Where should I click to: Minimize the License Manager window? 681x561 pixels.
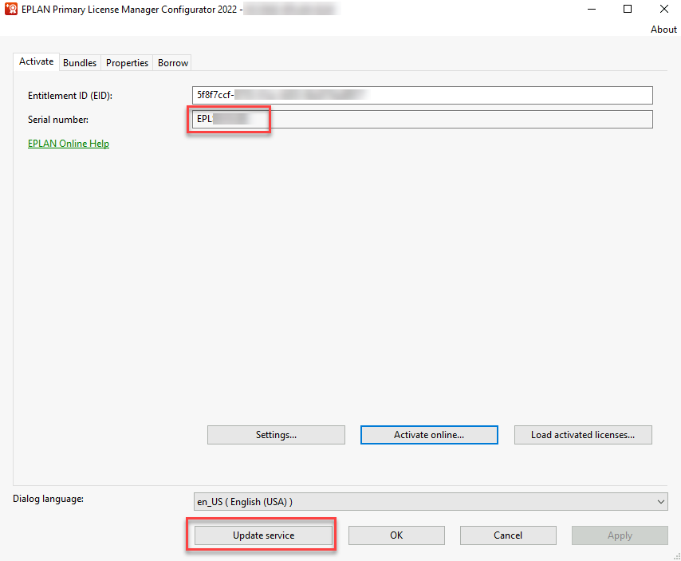(x=591, y=10)
